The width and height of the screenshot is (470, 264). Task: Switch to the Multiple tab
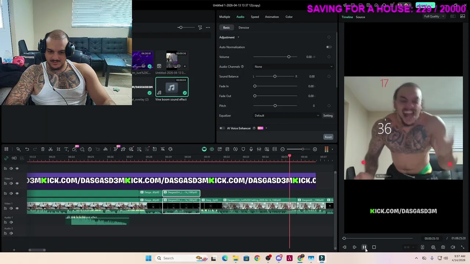(225, 17)
